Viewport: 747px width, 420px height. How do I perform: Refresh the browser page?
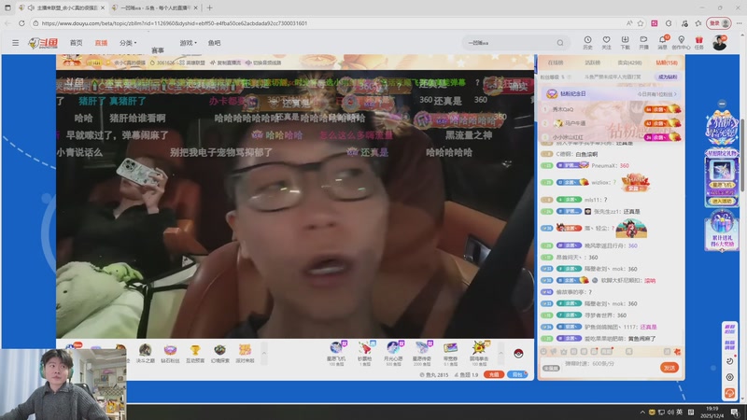point(21,22)
